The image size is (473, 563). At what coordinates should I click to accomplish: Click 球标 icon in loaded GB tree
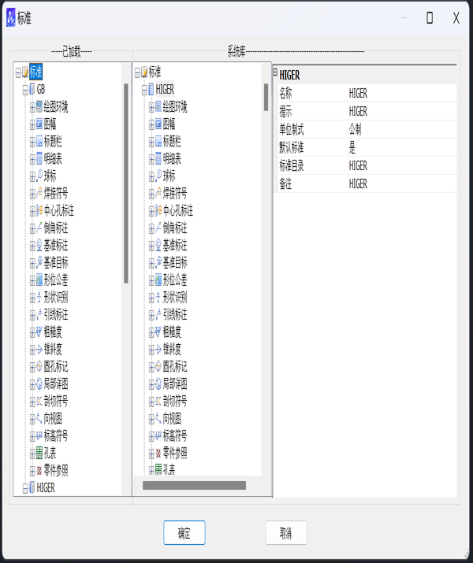point(39,176)
